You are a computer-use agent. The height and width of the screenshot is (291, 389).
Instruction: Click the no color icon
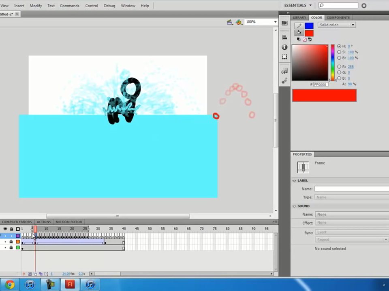click(305, 39)
